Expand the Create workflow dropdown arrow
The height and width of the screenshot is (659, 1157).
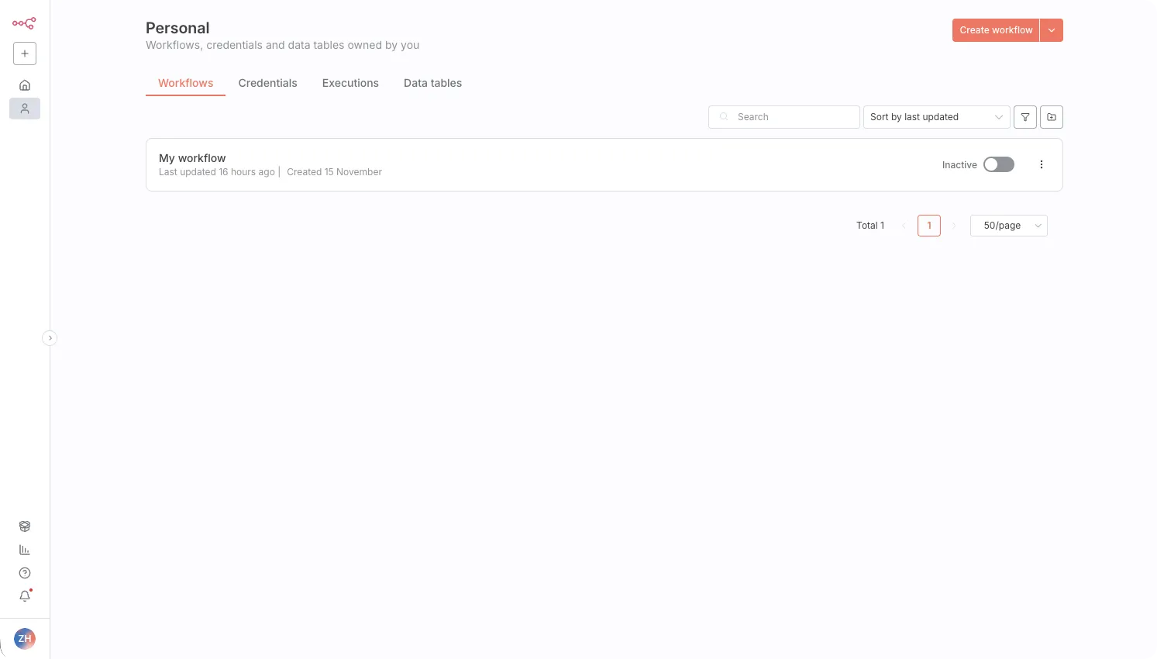(x=1052, y=30)
